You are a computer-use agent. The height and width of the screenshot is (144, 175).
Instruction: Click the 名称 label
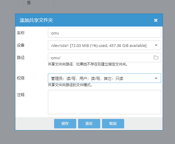21,33
